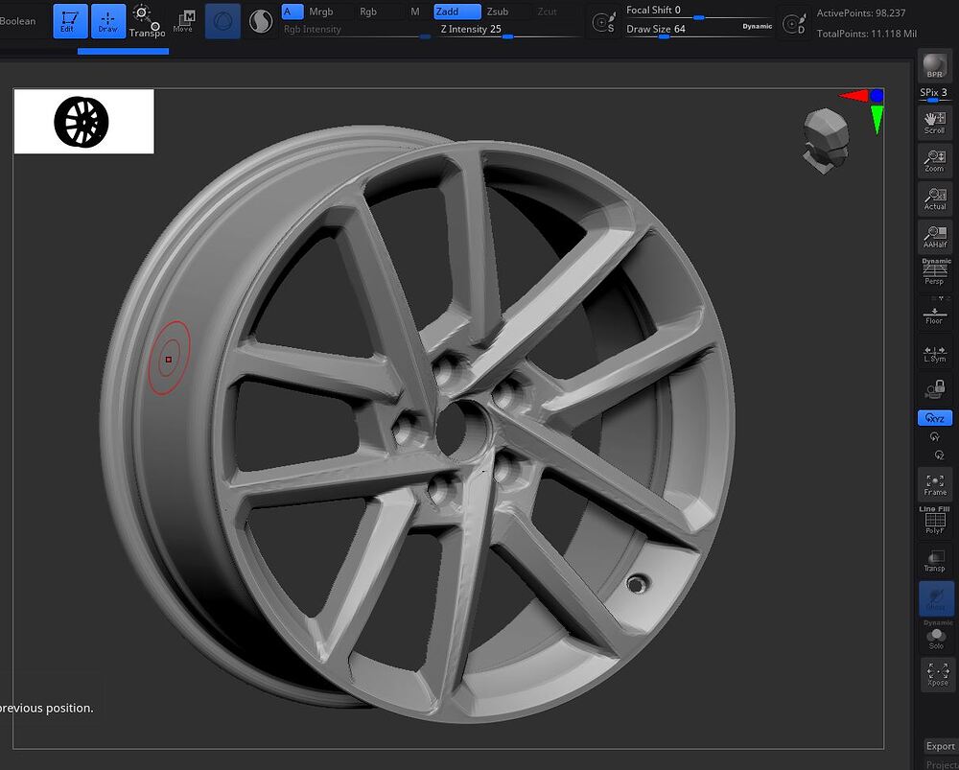
Task: Adjust the Rgb Intensity slider
Action: (x=357, y=30)
